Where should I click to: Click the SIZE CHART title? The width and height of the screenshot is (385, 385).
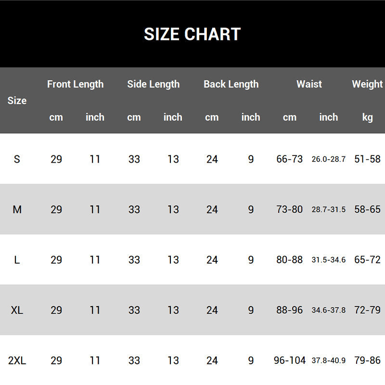tap(192, 34)
